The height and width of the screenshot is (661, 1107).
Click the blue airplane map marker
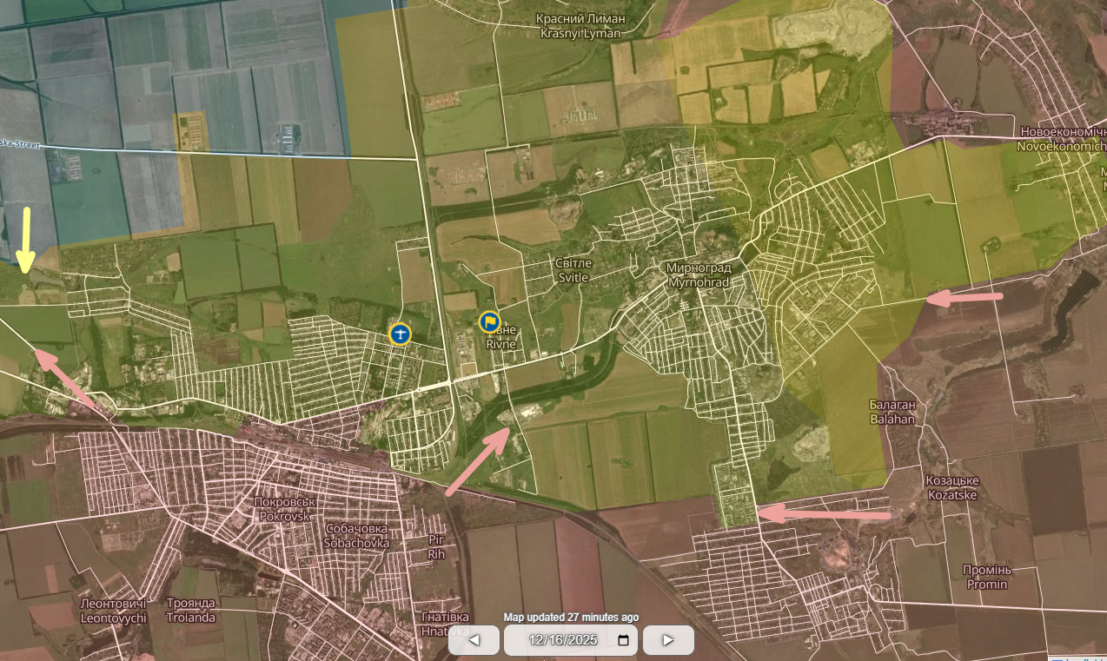click(x=400, y=333)
